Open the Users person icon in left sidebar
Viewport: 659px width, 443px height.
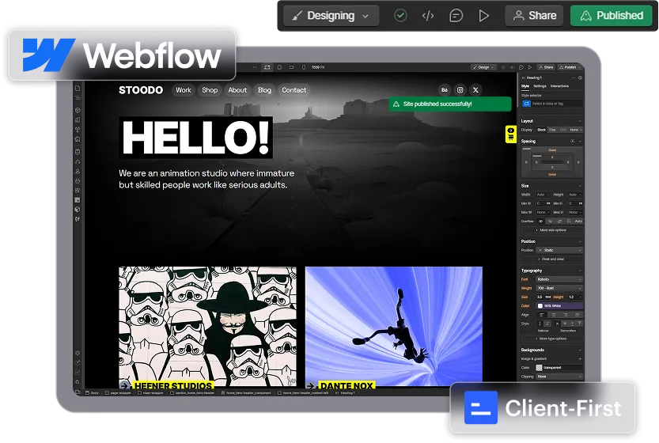pos(78,171)
